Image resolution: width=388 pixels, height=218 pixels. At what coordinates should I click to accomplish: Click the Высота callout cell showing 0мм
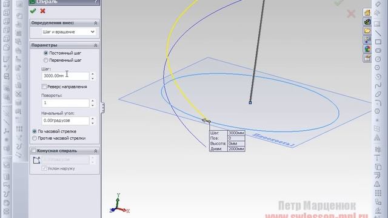(236, 144)
